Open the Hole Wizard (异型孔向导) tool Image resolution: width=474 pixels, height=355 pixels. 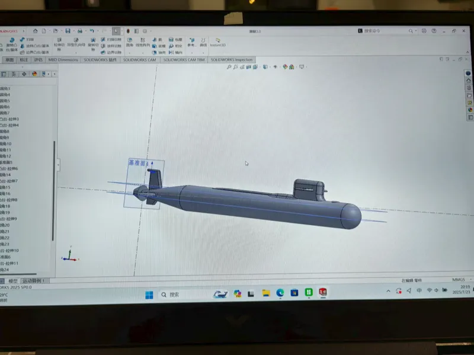76,42
